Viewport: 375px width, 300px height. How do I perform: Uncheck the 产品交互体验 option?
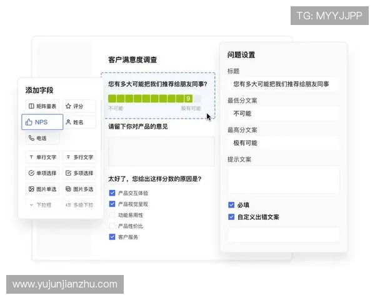click(112, 193)
